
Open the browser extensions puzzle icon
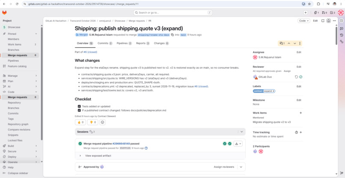click(x=318, y=4)
